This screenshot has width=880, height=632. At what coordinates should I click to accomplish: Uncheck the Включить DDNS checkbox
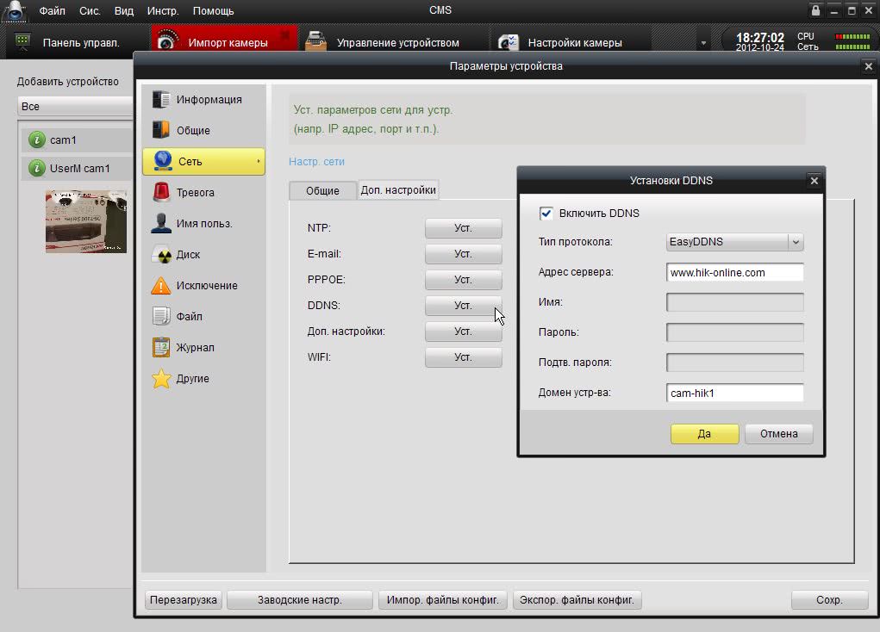(546, 214)
